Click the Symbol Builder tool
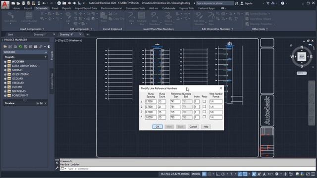 click(x=258, y=14)
